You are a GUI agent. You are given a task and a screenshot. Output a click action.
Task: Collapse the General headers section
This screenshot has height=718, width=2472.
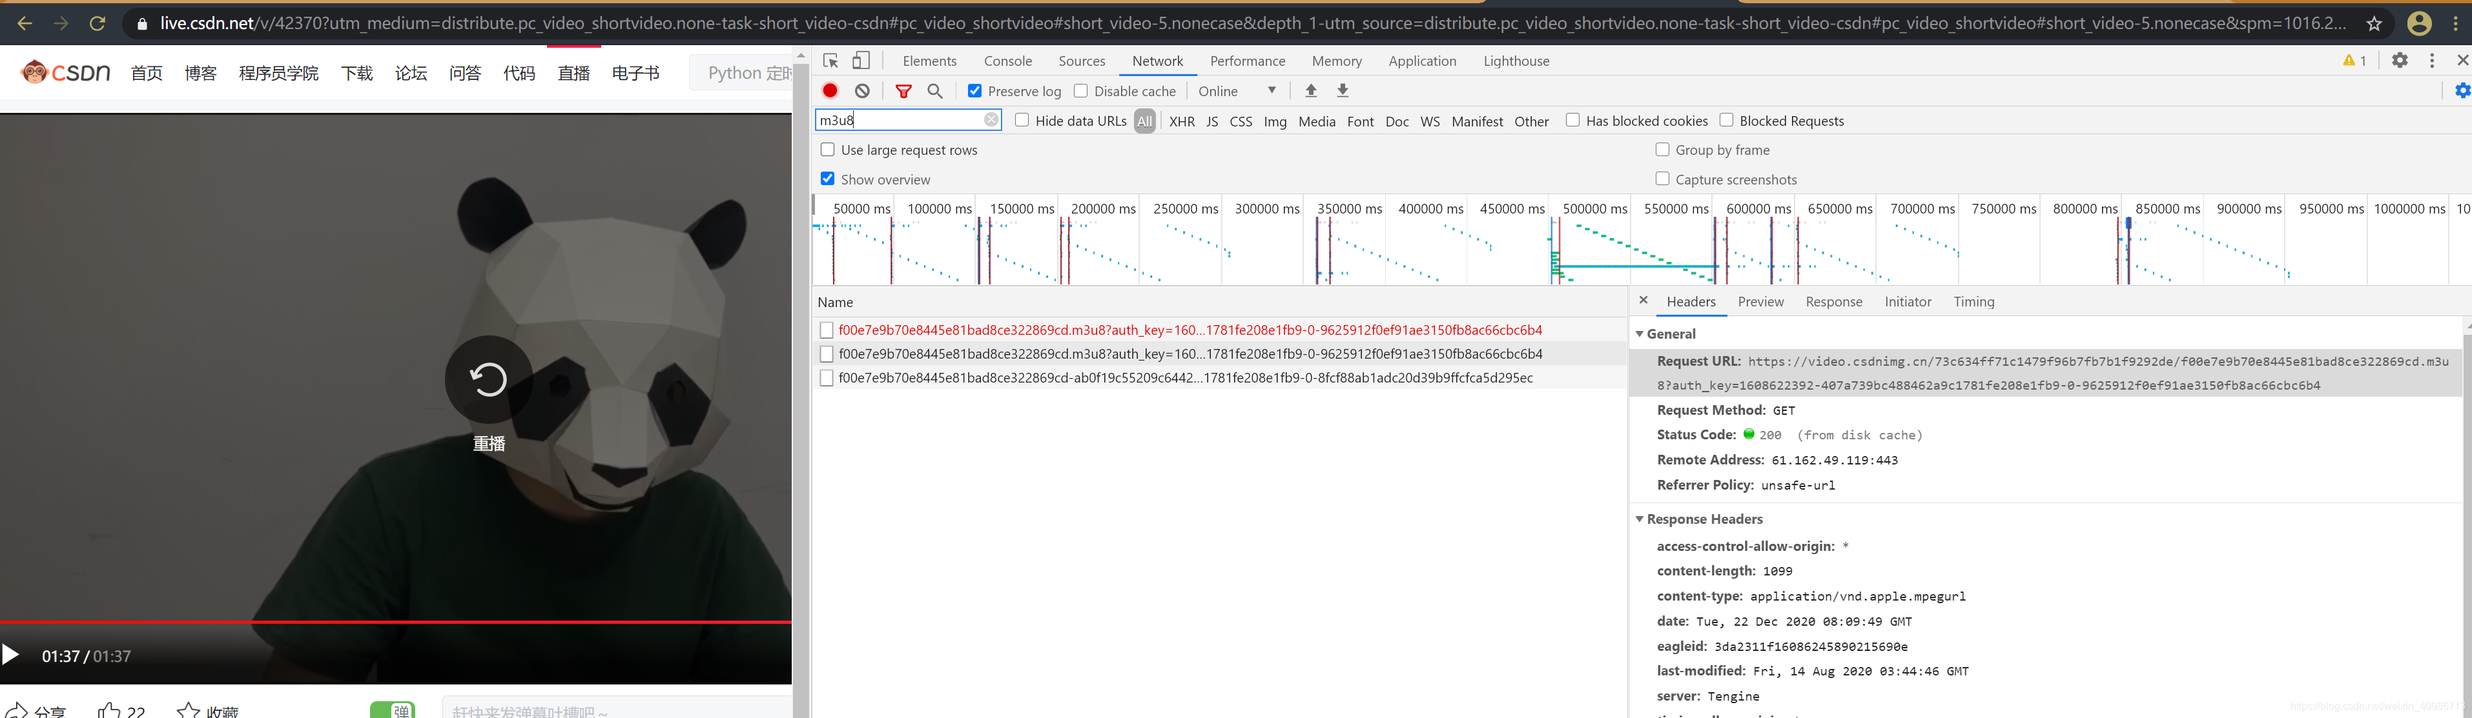(x=1640, y=334)
